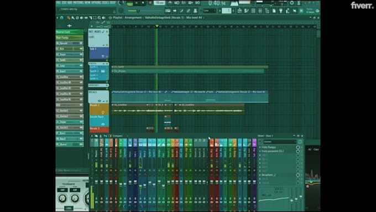Click the link/chain icon in top toolbar
Image resolution: width=376 pixels, height=212 pixels.
189,11
